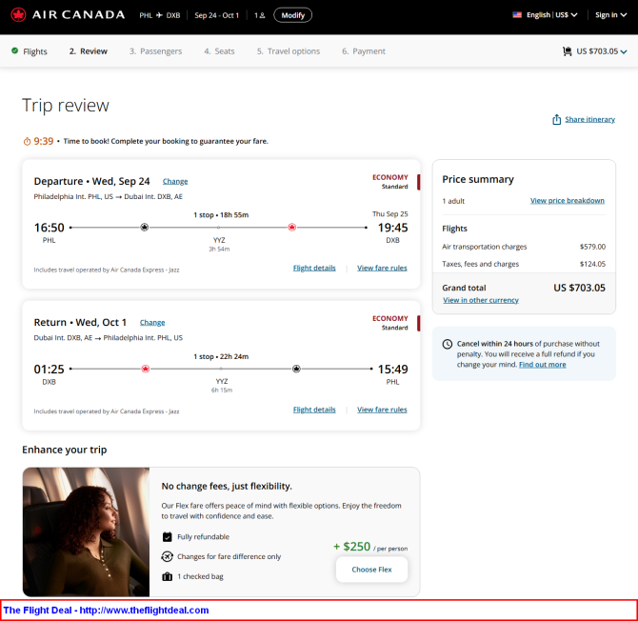The height and width of the screenshot is (621, 638).
Task: Open the 6. Payment step
Action: pyautogui.click(x=364, y=51)
